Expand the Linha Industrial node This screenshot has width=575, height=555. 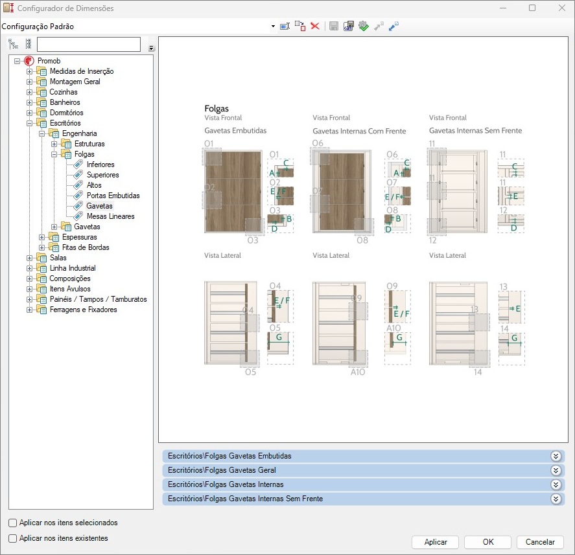(29, 268)
